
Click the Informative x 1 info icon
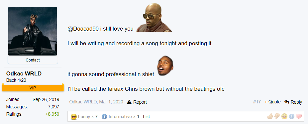pos(104,117)
